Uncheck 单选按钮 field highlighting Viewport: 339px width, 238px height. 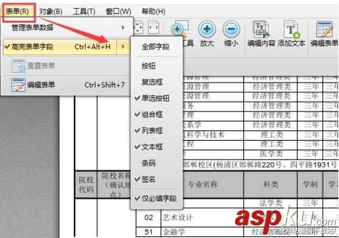(157, 99)
